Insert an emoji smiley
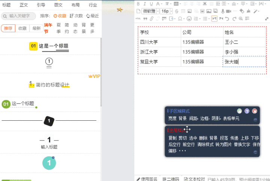This screenshot has width=270, height=181. pyautogui.click(x=189, y=19)
